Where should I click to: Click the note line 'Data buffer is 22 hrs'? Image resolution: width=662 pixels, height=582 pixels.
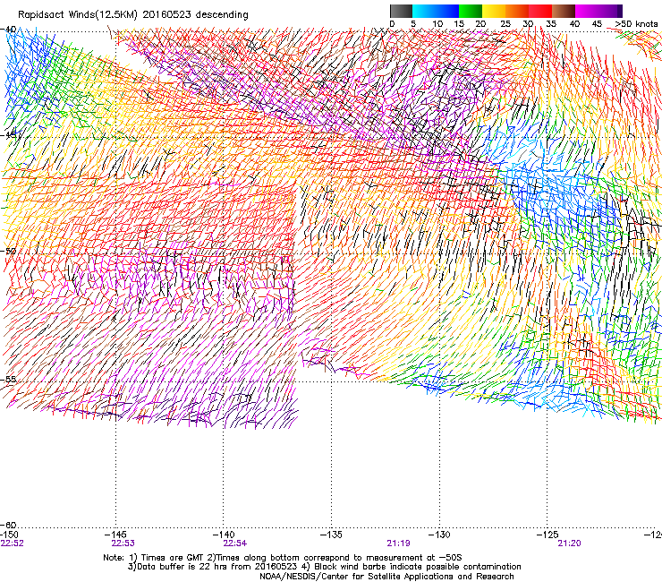click(x=182, y=567)
